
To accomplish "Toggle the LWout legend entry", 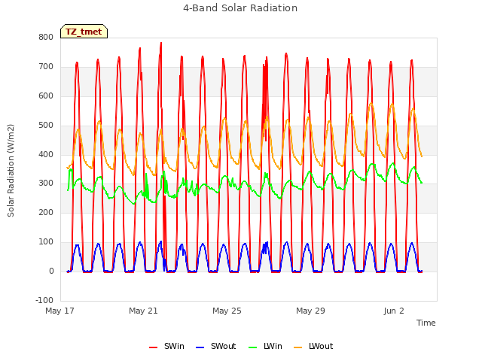I will [x=313, y=347].
